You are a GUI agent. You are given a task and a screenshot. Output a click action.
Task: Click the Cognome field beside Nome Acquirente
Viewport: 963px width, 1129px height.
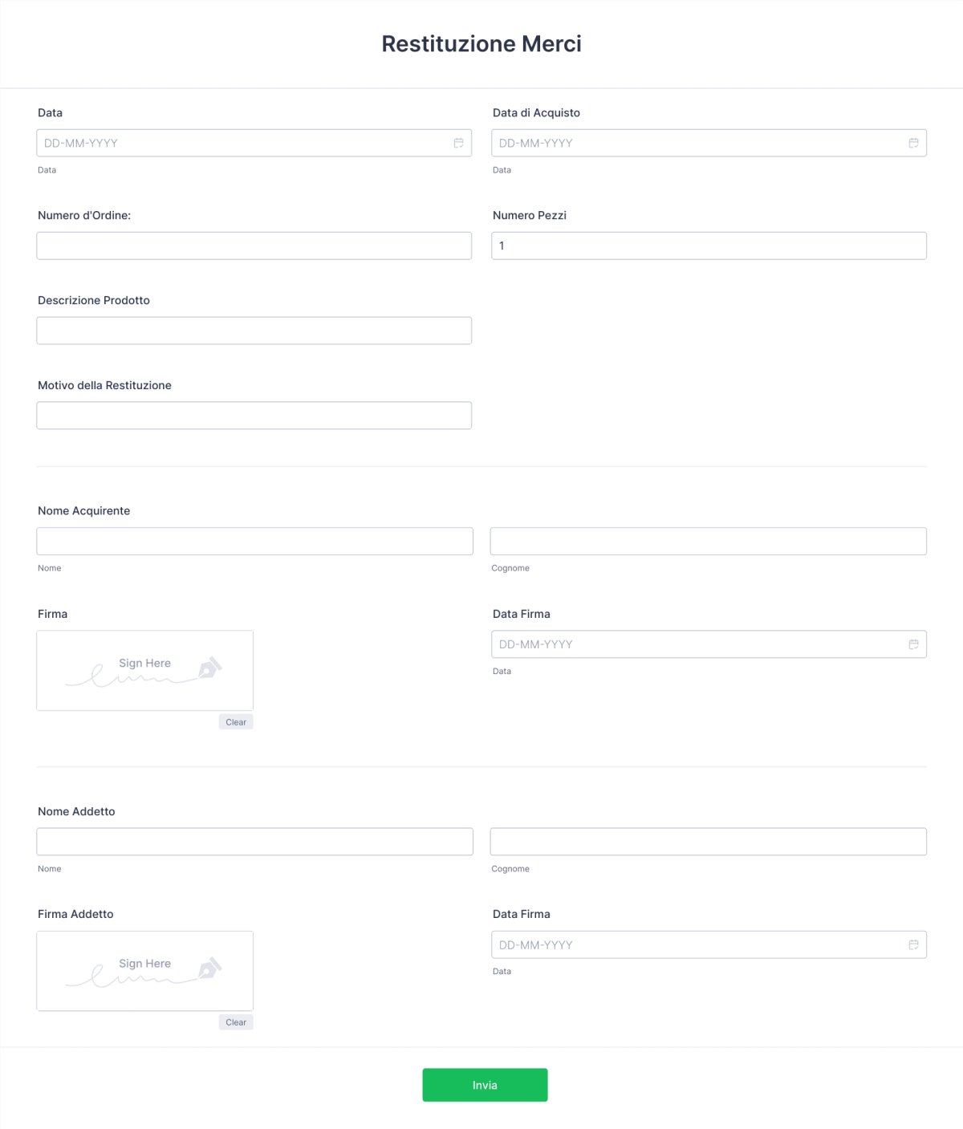(x=709, y=541)
